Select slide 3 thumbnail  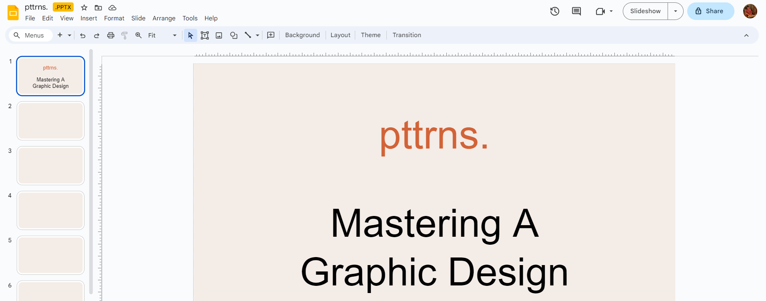(50, 165)
